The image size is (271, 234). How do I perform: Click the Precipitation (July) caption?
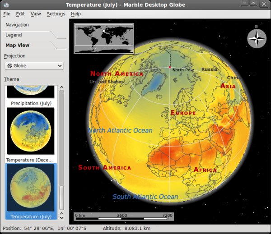31,103
